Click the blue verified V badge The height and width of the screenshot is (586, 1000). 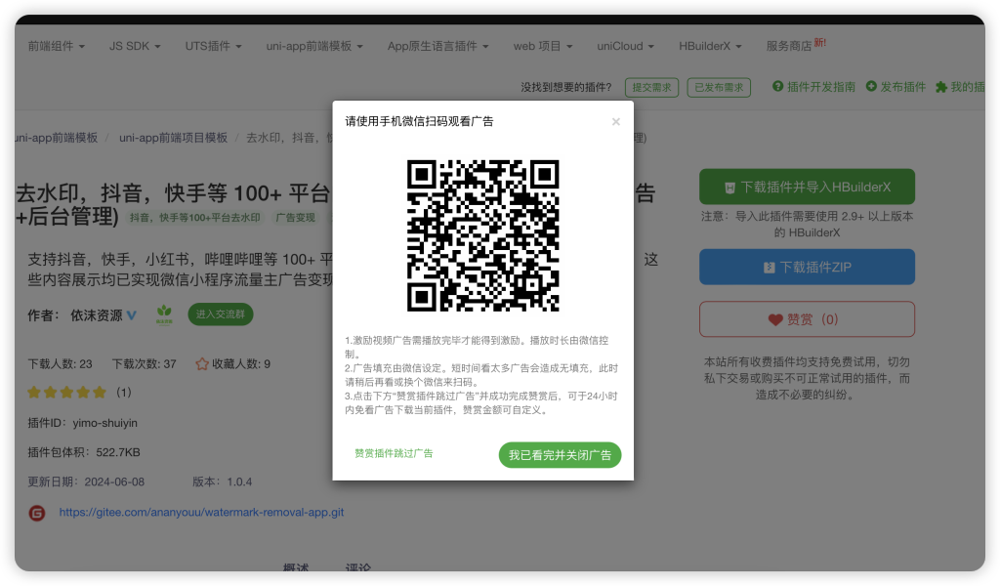click(132, 315)
